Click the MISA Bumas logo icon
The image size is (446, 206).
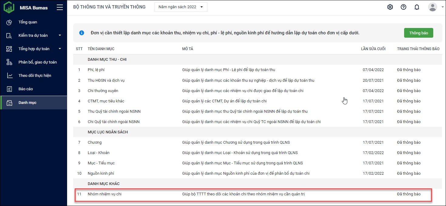coord(9,7)
